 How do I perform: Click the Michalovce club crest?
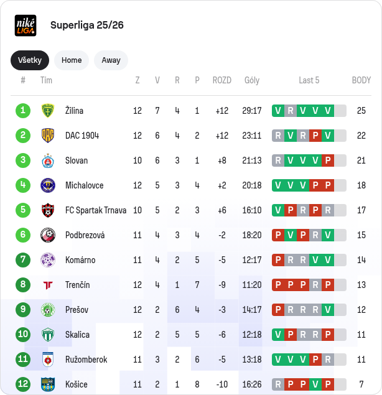tap(48, 185)
